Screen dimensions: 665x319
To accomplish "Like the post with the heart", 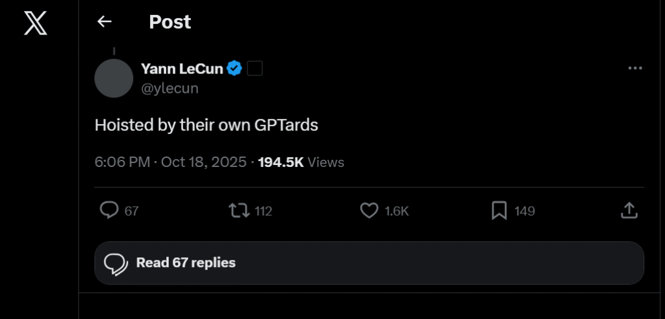I will pyautogui.click(x=369, y=211).
